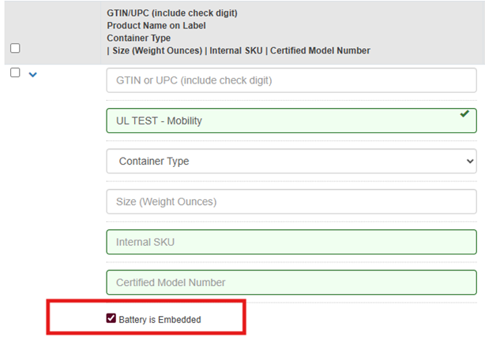Click the green checkmark in the product name field
Viewport: 485px width, 353px height.
(464, 114)
